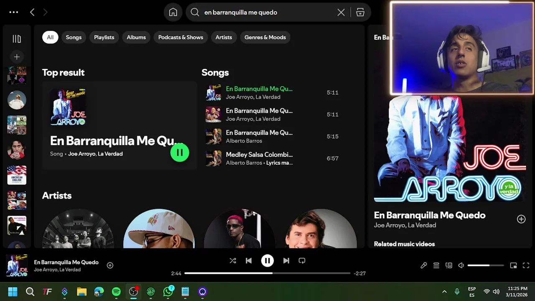
Task: Select the All filter chip
Action: [x=50, y=37]
